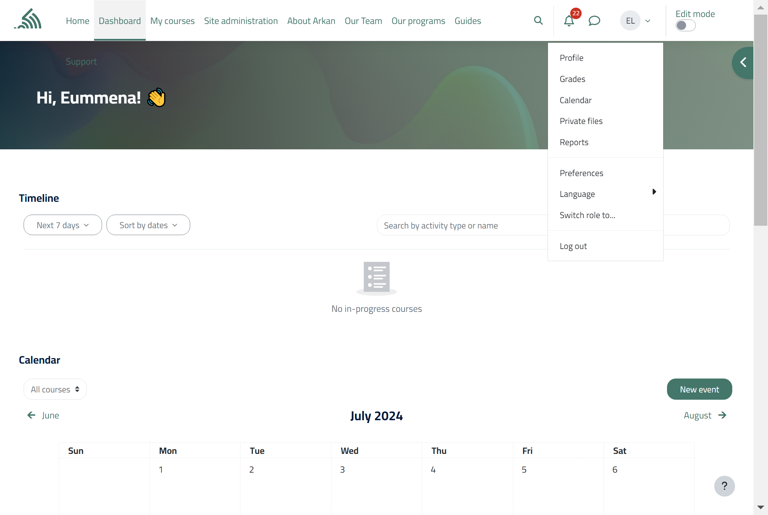Open the All courses selector

(x=55, y=389)
